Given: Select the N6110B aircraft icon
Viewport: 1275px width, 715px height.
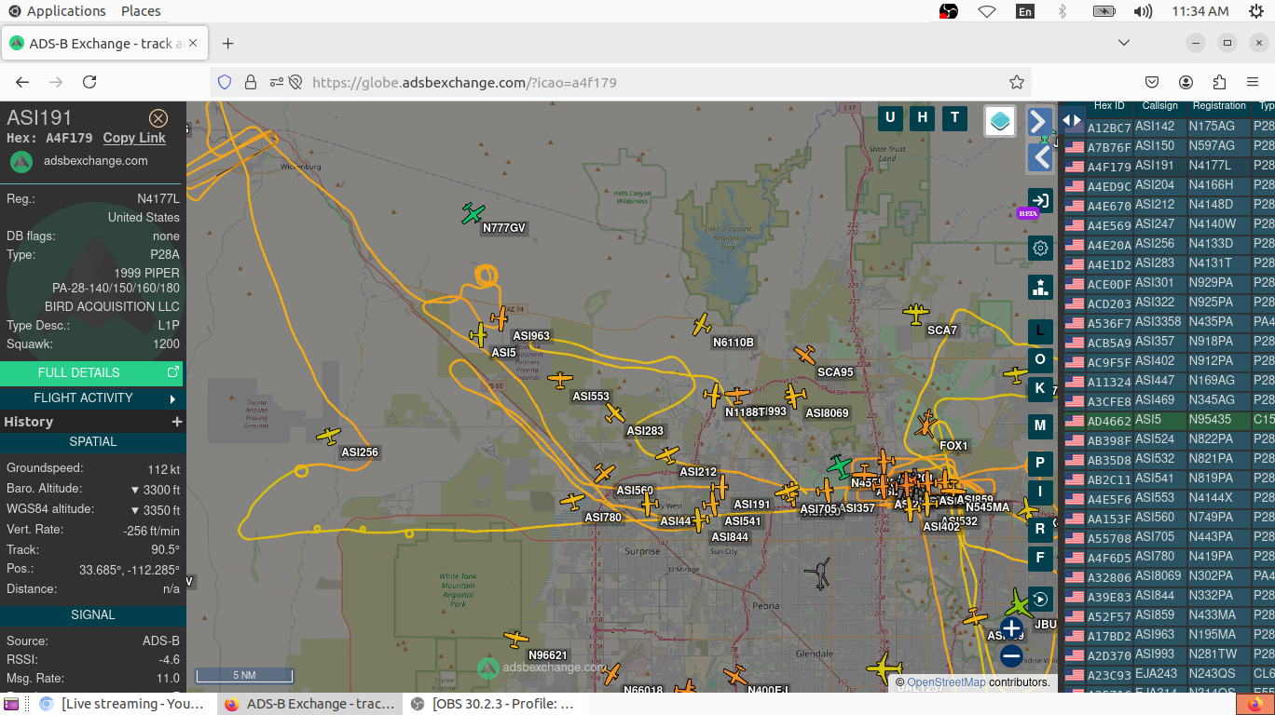Looking at the screenshot, I should pyautogui.click(x=702, y=324).
